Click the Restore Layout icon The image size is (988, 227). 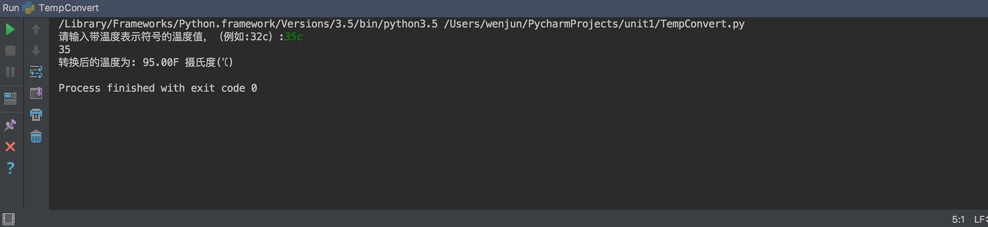click(10, 99)
